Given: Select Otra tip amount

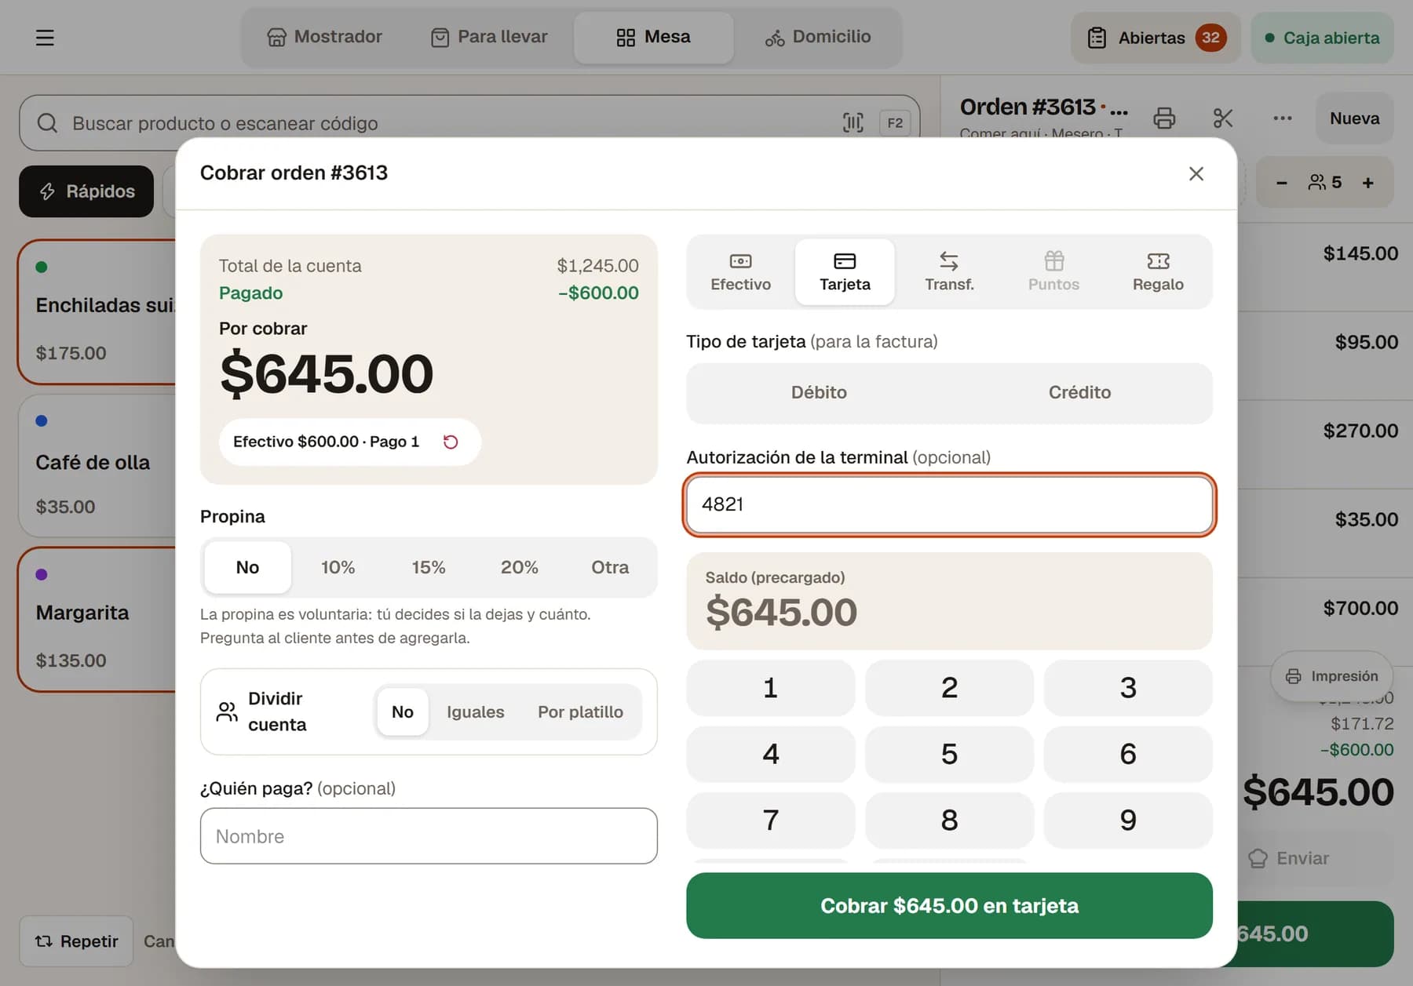Looking at the screenshot, I should (610, 567).
